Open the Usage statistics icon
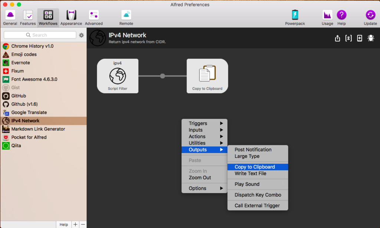380x228 pixels. 327,15
